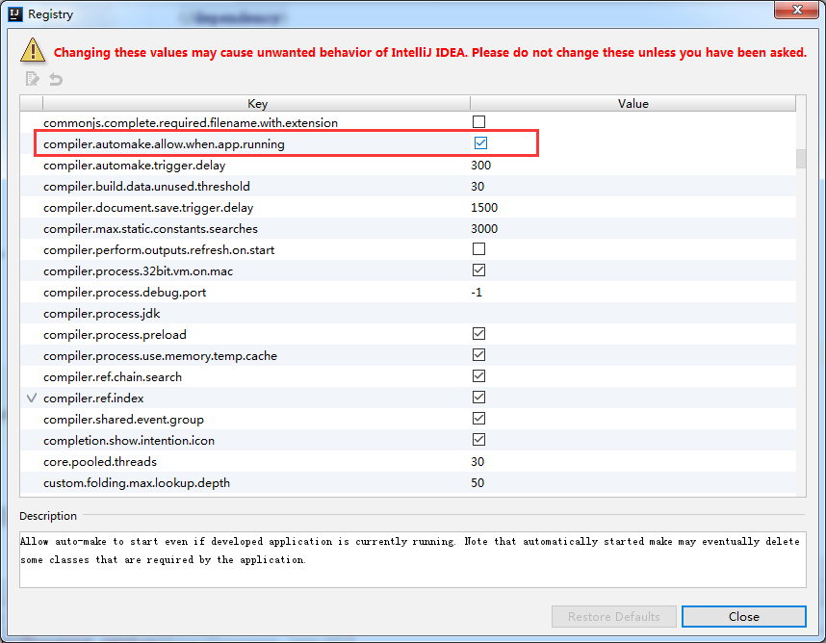This screenshot has height=643, width=826.
Task: Click the value 3000
Action: click(484, 228)
